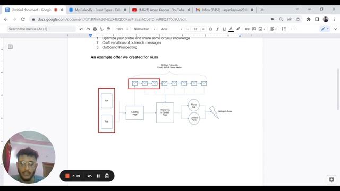Toggle the browser side panel
Screen dimensions: 340x191
tap(317, 19)
